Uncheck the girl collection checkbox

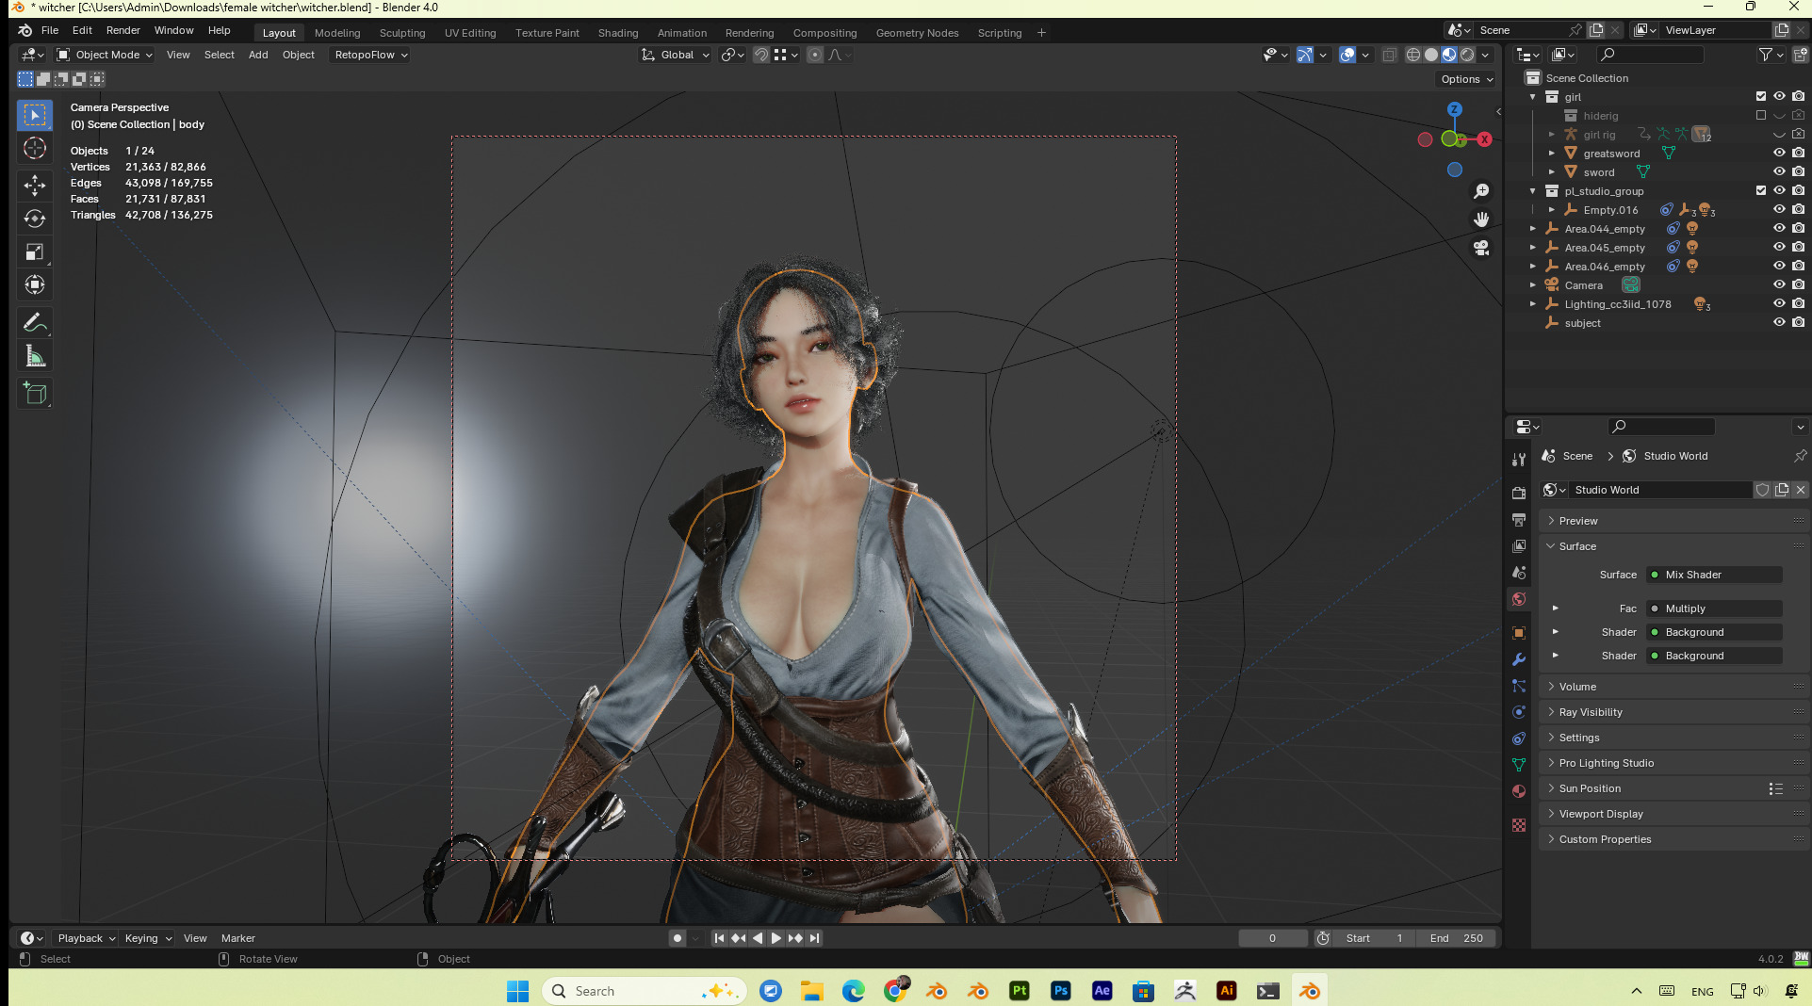tap(1761, 96)
